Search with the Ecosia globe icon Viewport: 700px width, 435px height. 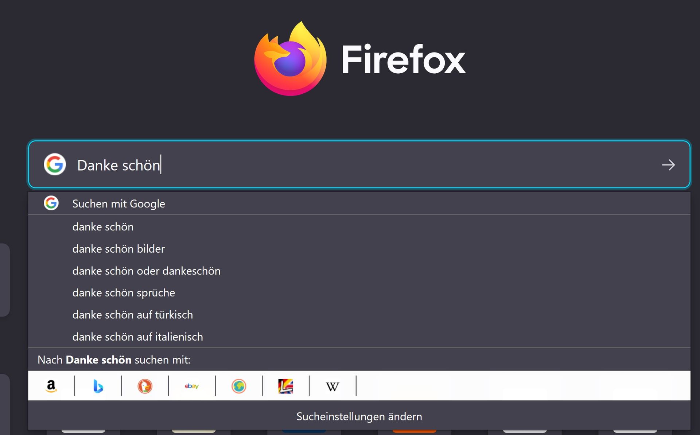239,386
